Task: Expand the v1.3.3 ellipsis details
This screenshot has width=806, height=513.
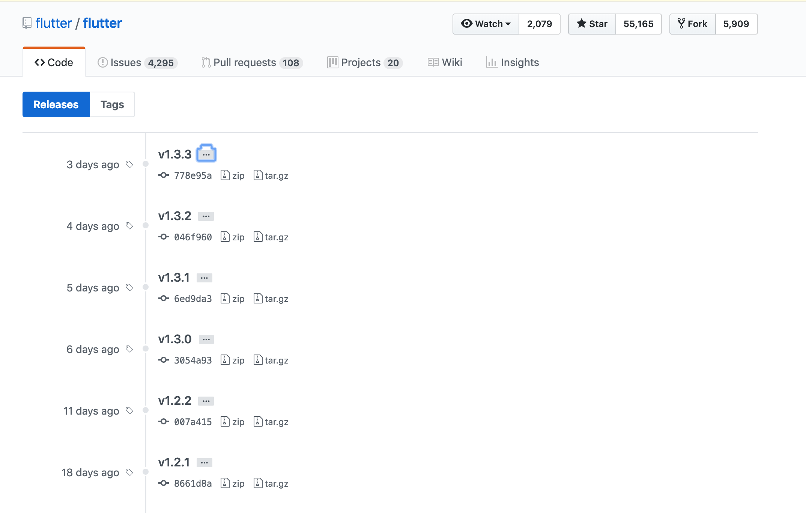Action: tap(206, 154)
